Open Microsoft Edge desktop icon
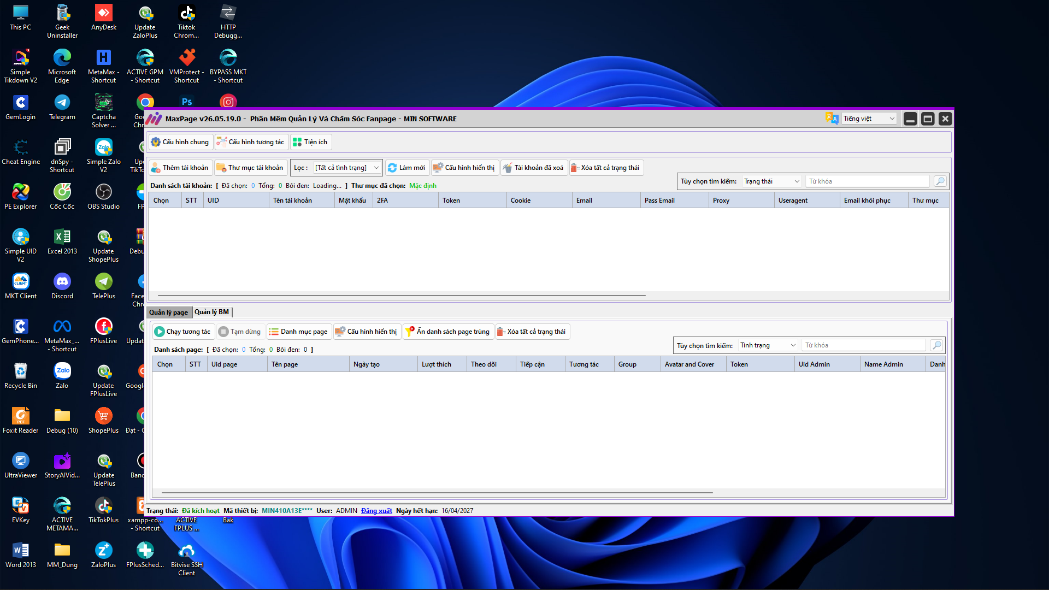 (x=62, y=67)
